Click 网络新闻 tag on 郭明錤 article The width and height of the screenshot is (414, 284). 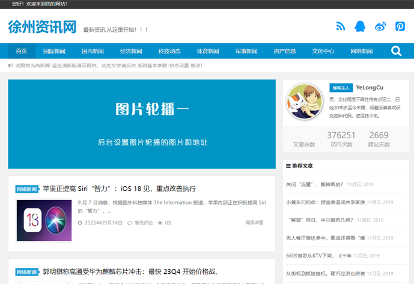[x=27, y=272]
